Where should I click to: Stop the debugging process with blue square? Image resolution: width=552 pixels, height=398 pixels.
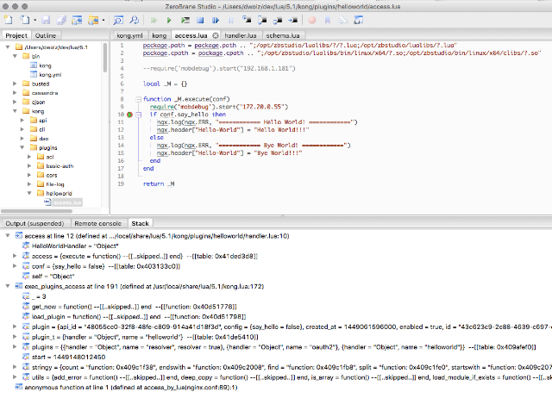click(200, 20)
